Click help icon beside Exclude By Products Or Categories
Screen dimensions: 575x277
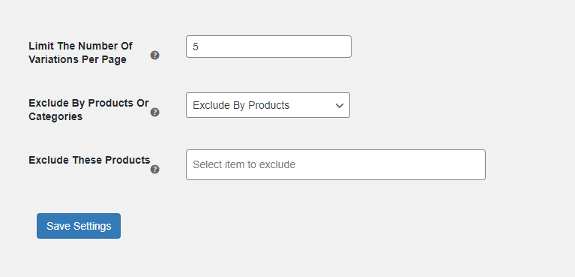tap(154, 113)
